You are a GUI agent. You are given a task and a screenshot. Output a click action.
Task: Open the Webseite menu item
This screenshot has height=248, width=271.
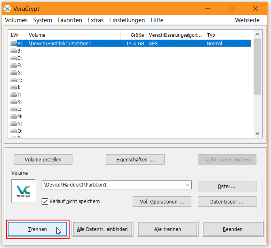click(x=247, y=20)
